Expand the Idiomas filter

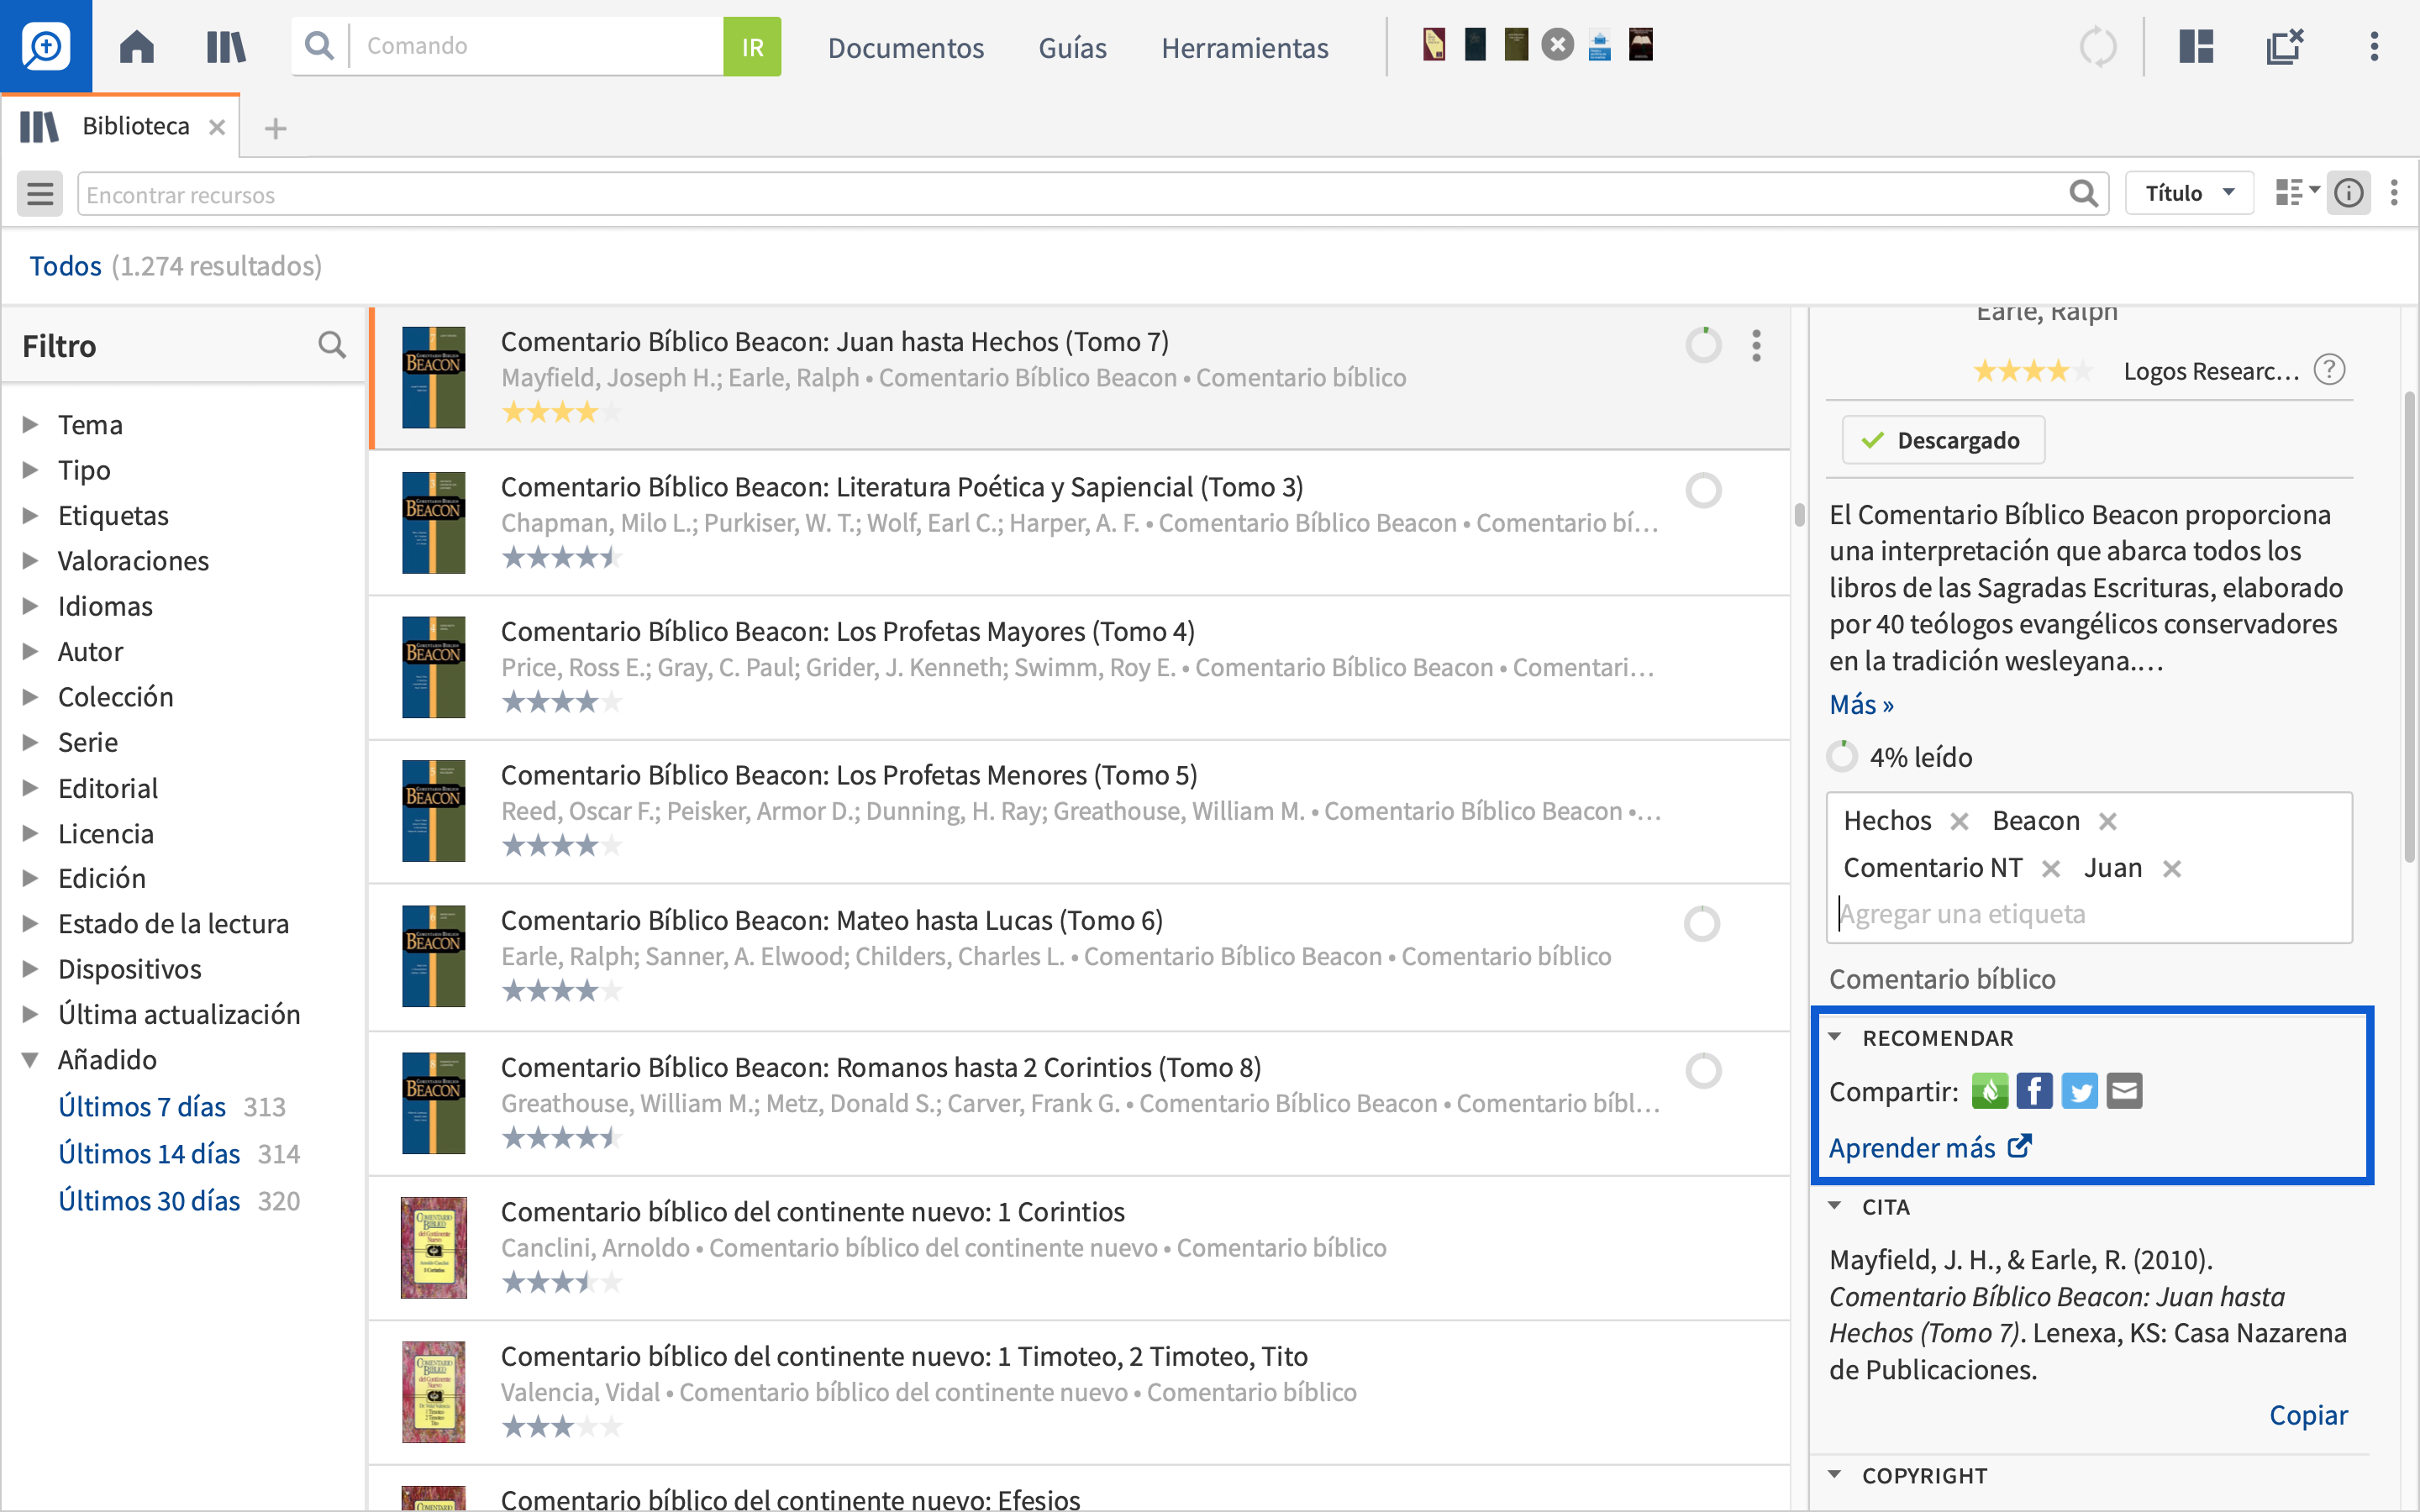pos(31,605)
